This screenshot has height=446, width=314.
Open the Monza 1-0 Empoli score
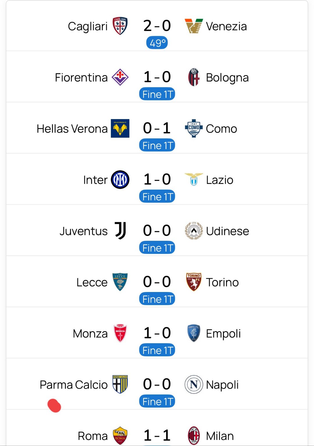tap(157, 333)
